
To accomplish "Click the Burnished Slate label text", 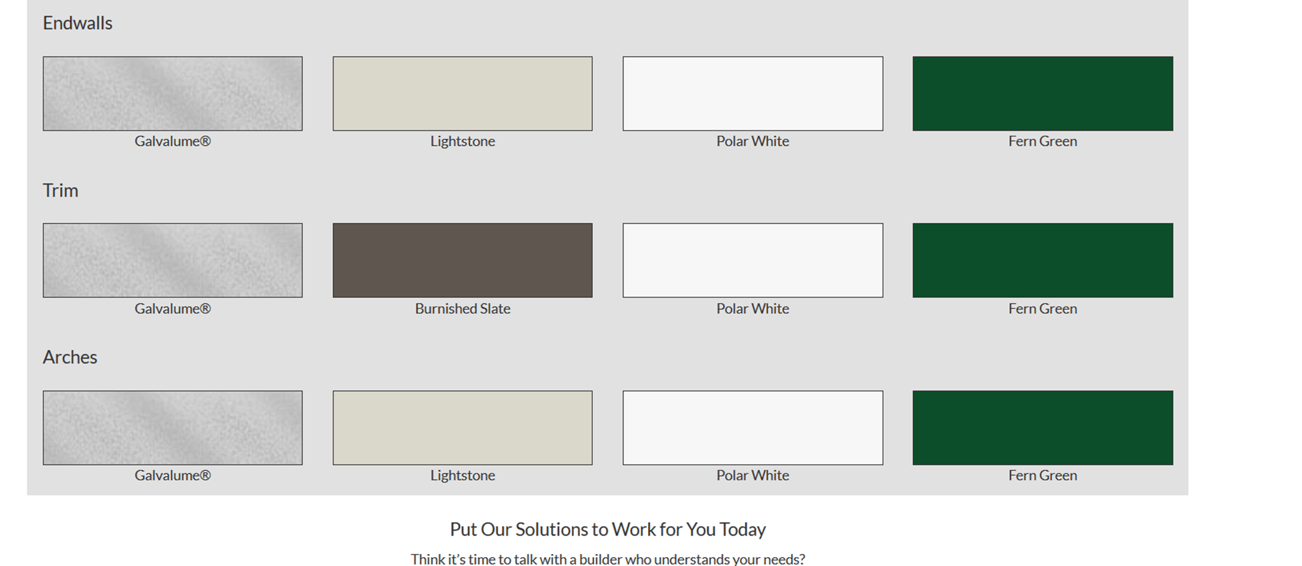I will click(x=463, y=309).
